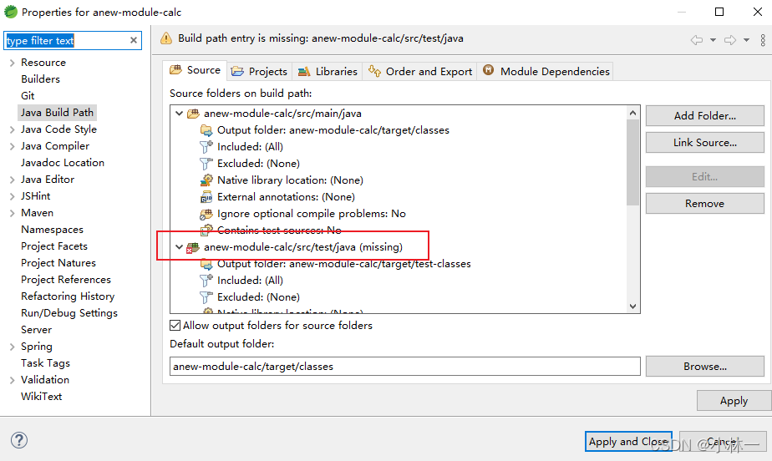Image resolution: width=772 pixels, height=461 pixels.
Task: Click the filter icon next to first Included: (All)
Action: (x=206, y=147)
